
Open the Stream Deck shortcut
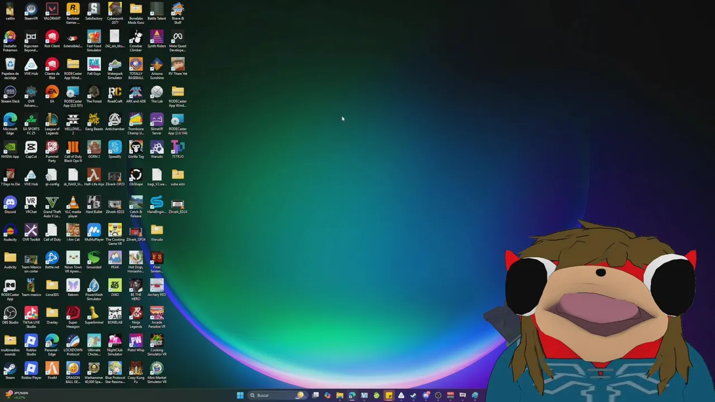[10, 95]
